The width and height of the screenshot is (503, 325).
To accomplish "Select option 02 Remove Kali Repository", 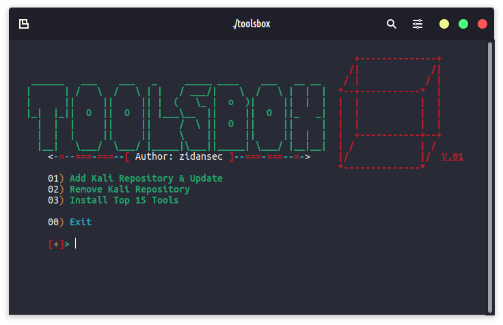I will pyautogui.click(x=119, y=189).
